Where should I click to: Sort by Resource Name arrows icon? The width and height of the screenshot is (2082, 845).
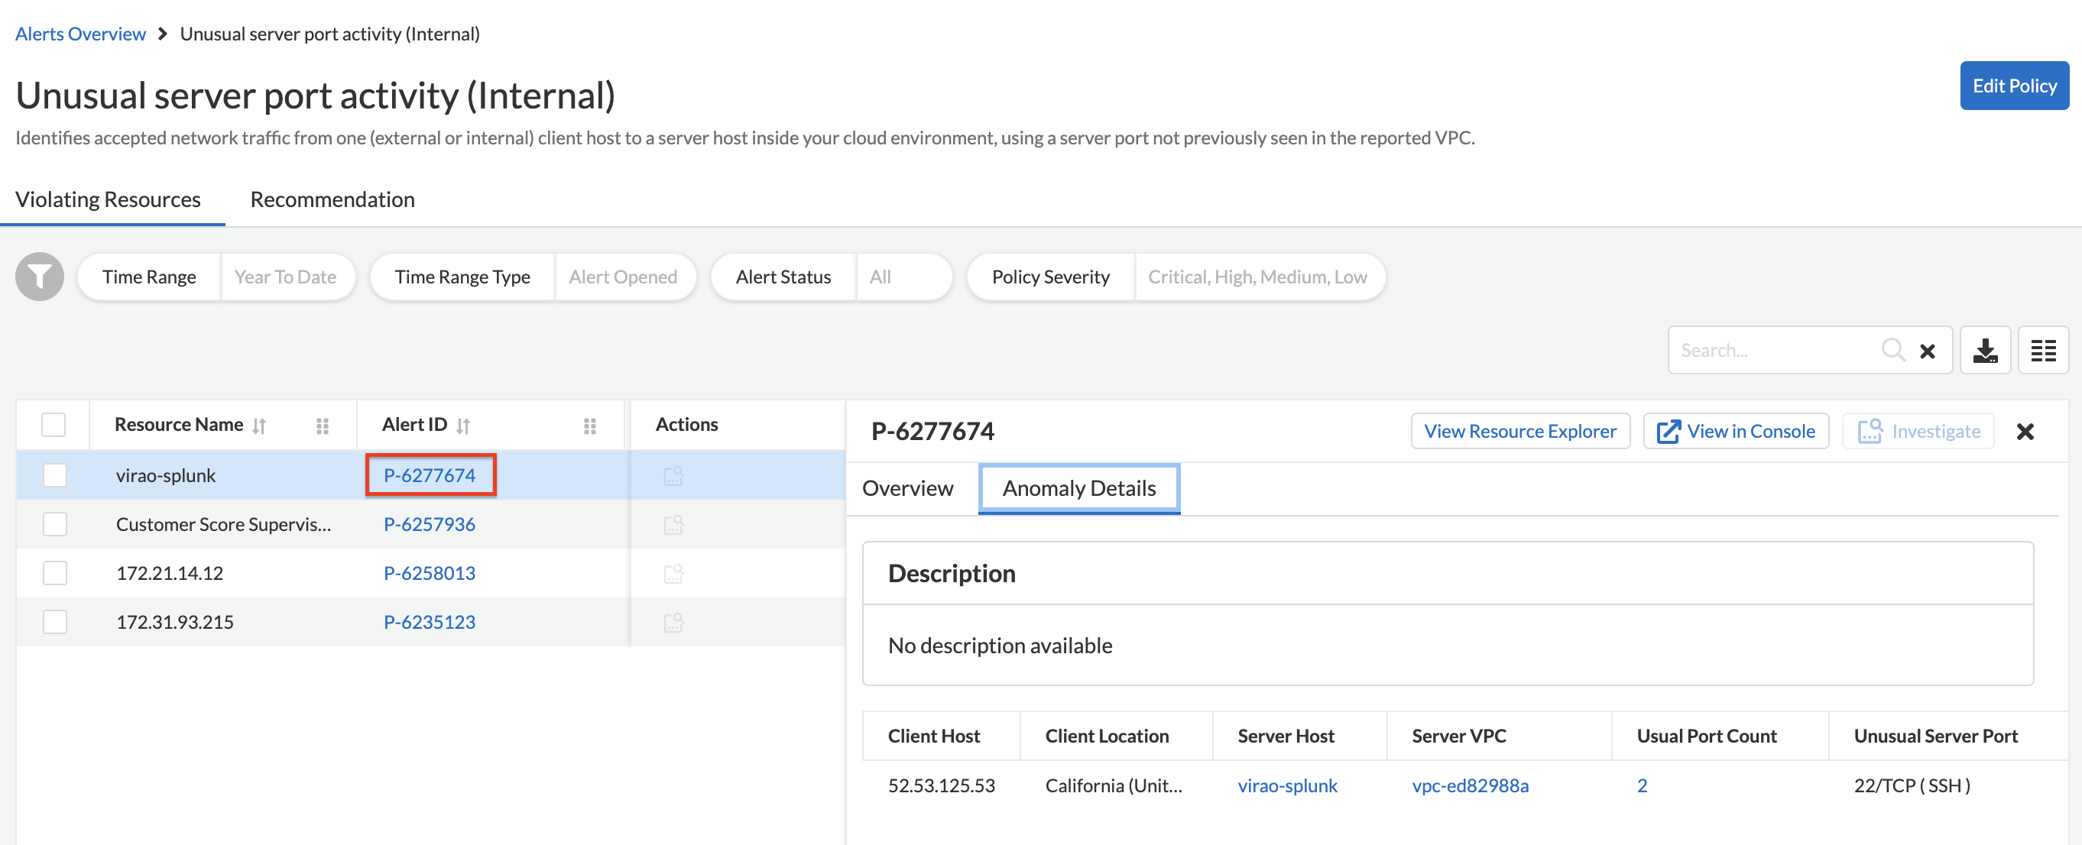pyautogui.click(x=259, y=426)
